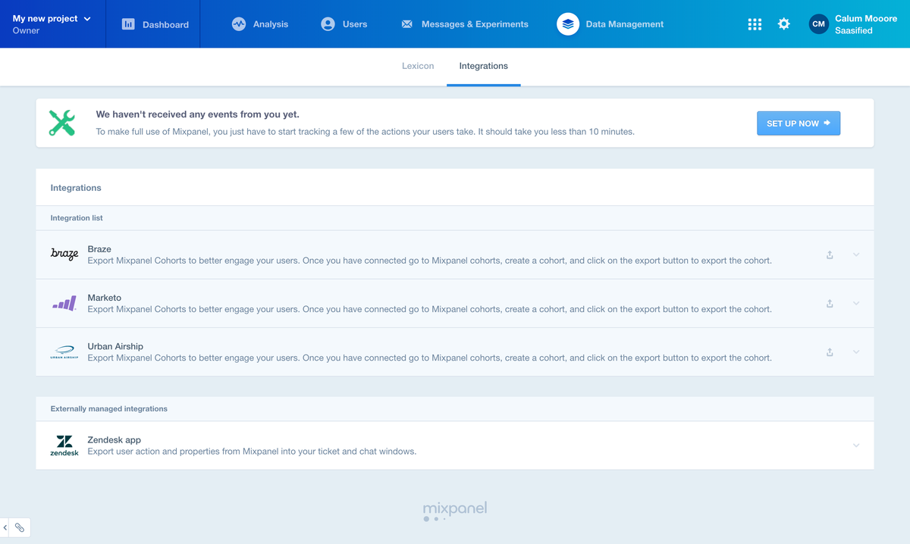This screenshot has width=910, height=544.
Task: Click the Messages envelope icon
Action: [406, 24]
